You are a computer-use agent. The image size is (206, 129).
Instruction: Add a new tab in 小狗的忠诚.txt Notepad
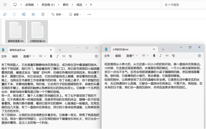(163, 49)
